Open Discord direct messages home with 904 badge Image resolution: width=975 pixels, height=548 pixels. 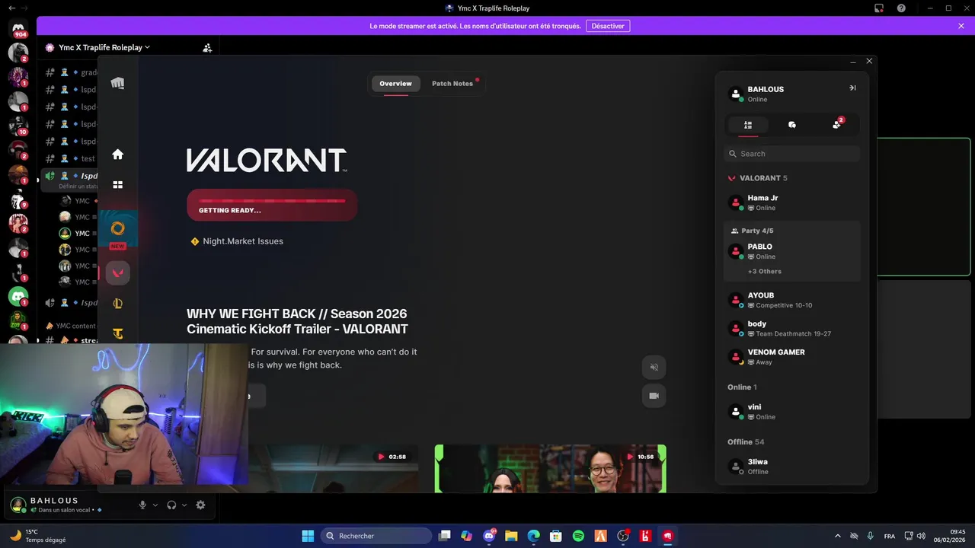click(x=18, y=30)
